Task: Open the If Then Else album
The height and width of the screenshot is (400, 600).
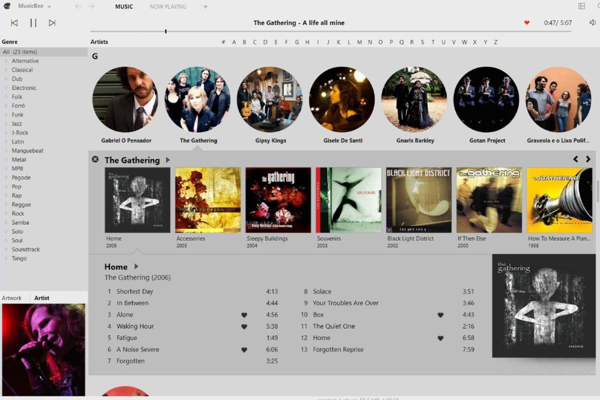Action: pos(489,200)
